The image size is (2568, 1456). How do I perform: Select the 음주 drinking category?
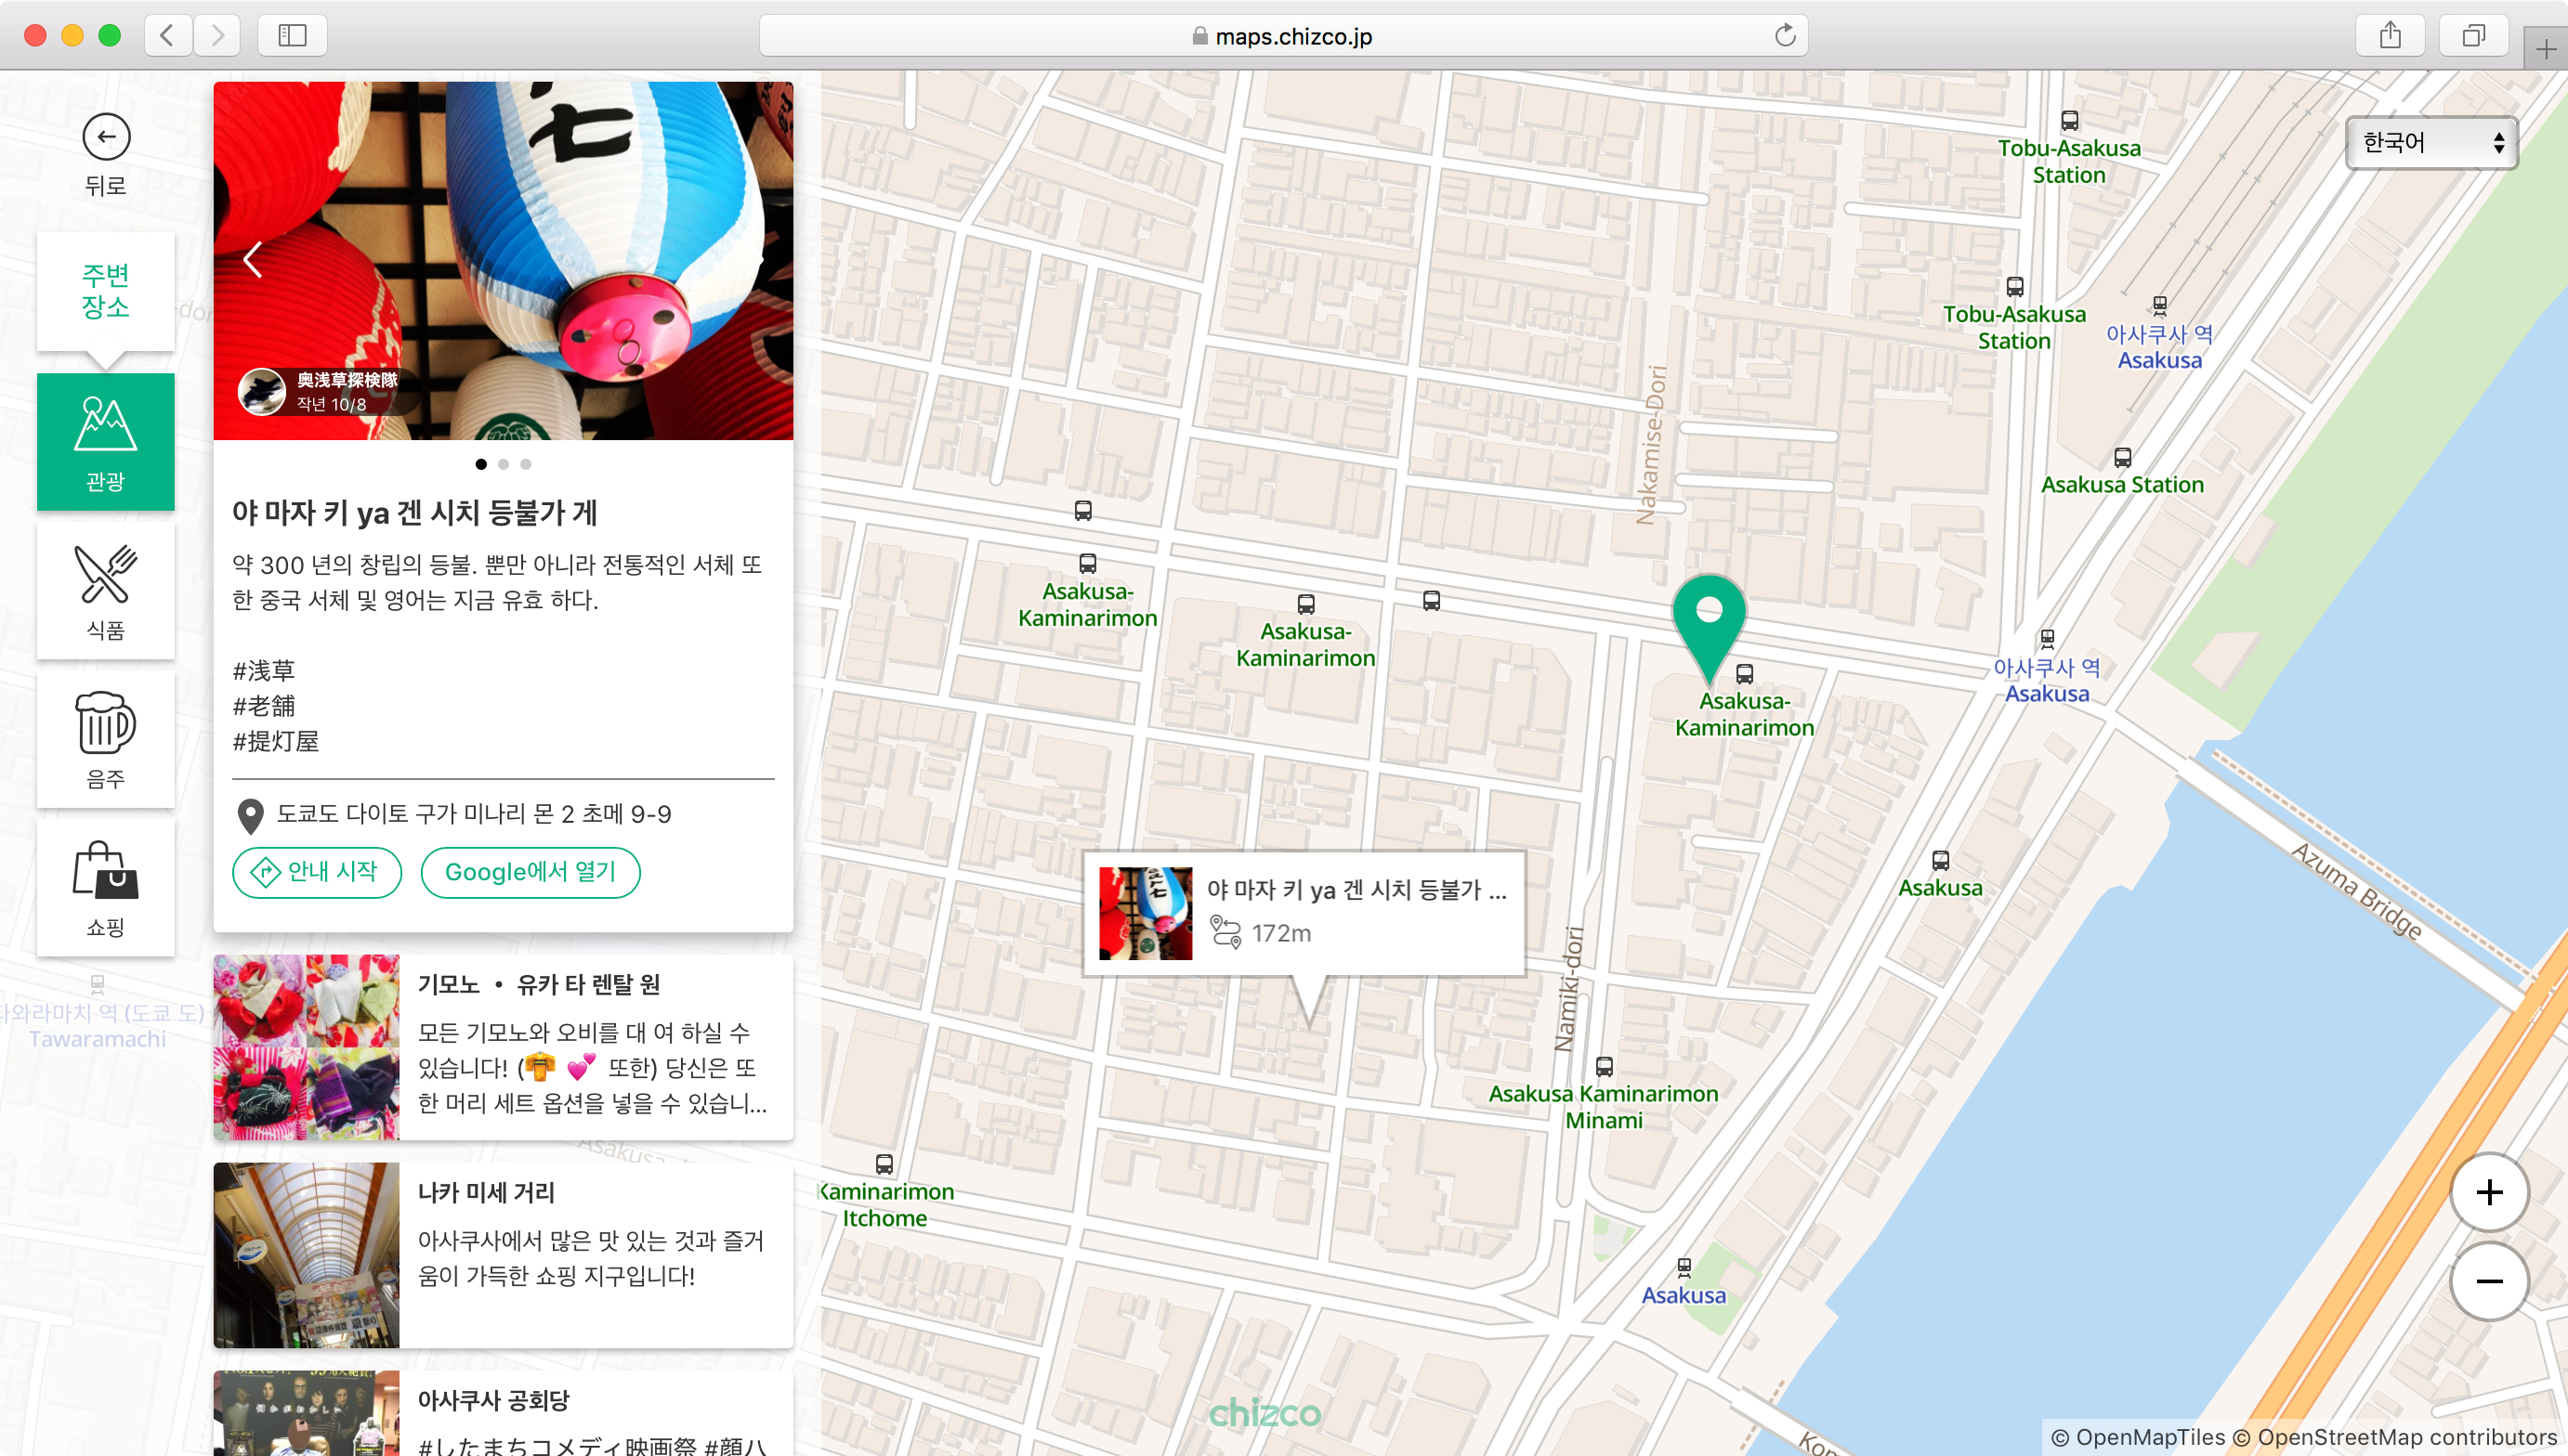pyautogui.click(x=105, y=739)
